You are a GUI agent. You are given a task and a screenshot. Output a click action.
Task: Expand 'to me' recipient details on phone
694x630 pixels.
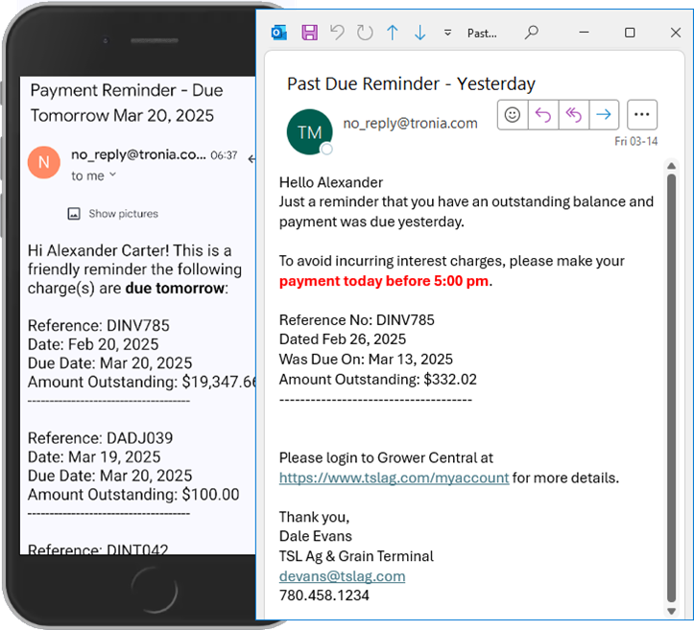(x=94, y=175)
